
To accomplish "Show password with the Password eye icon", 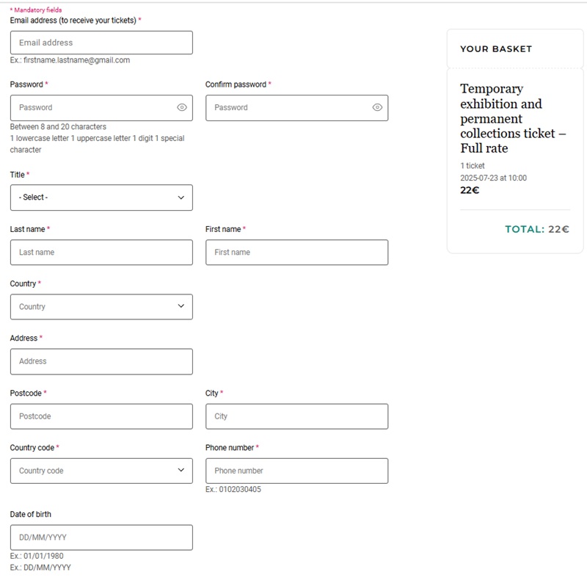I will click(182, 107).
